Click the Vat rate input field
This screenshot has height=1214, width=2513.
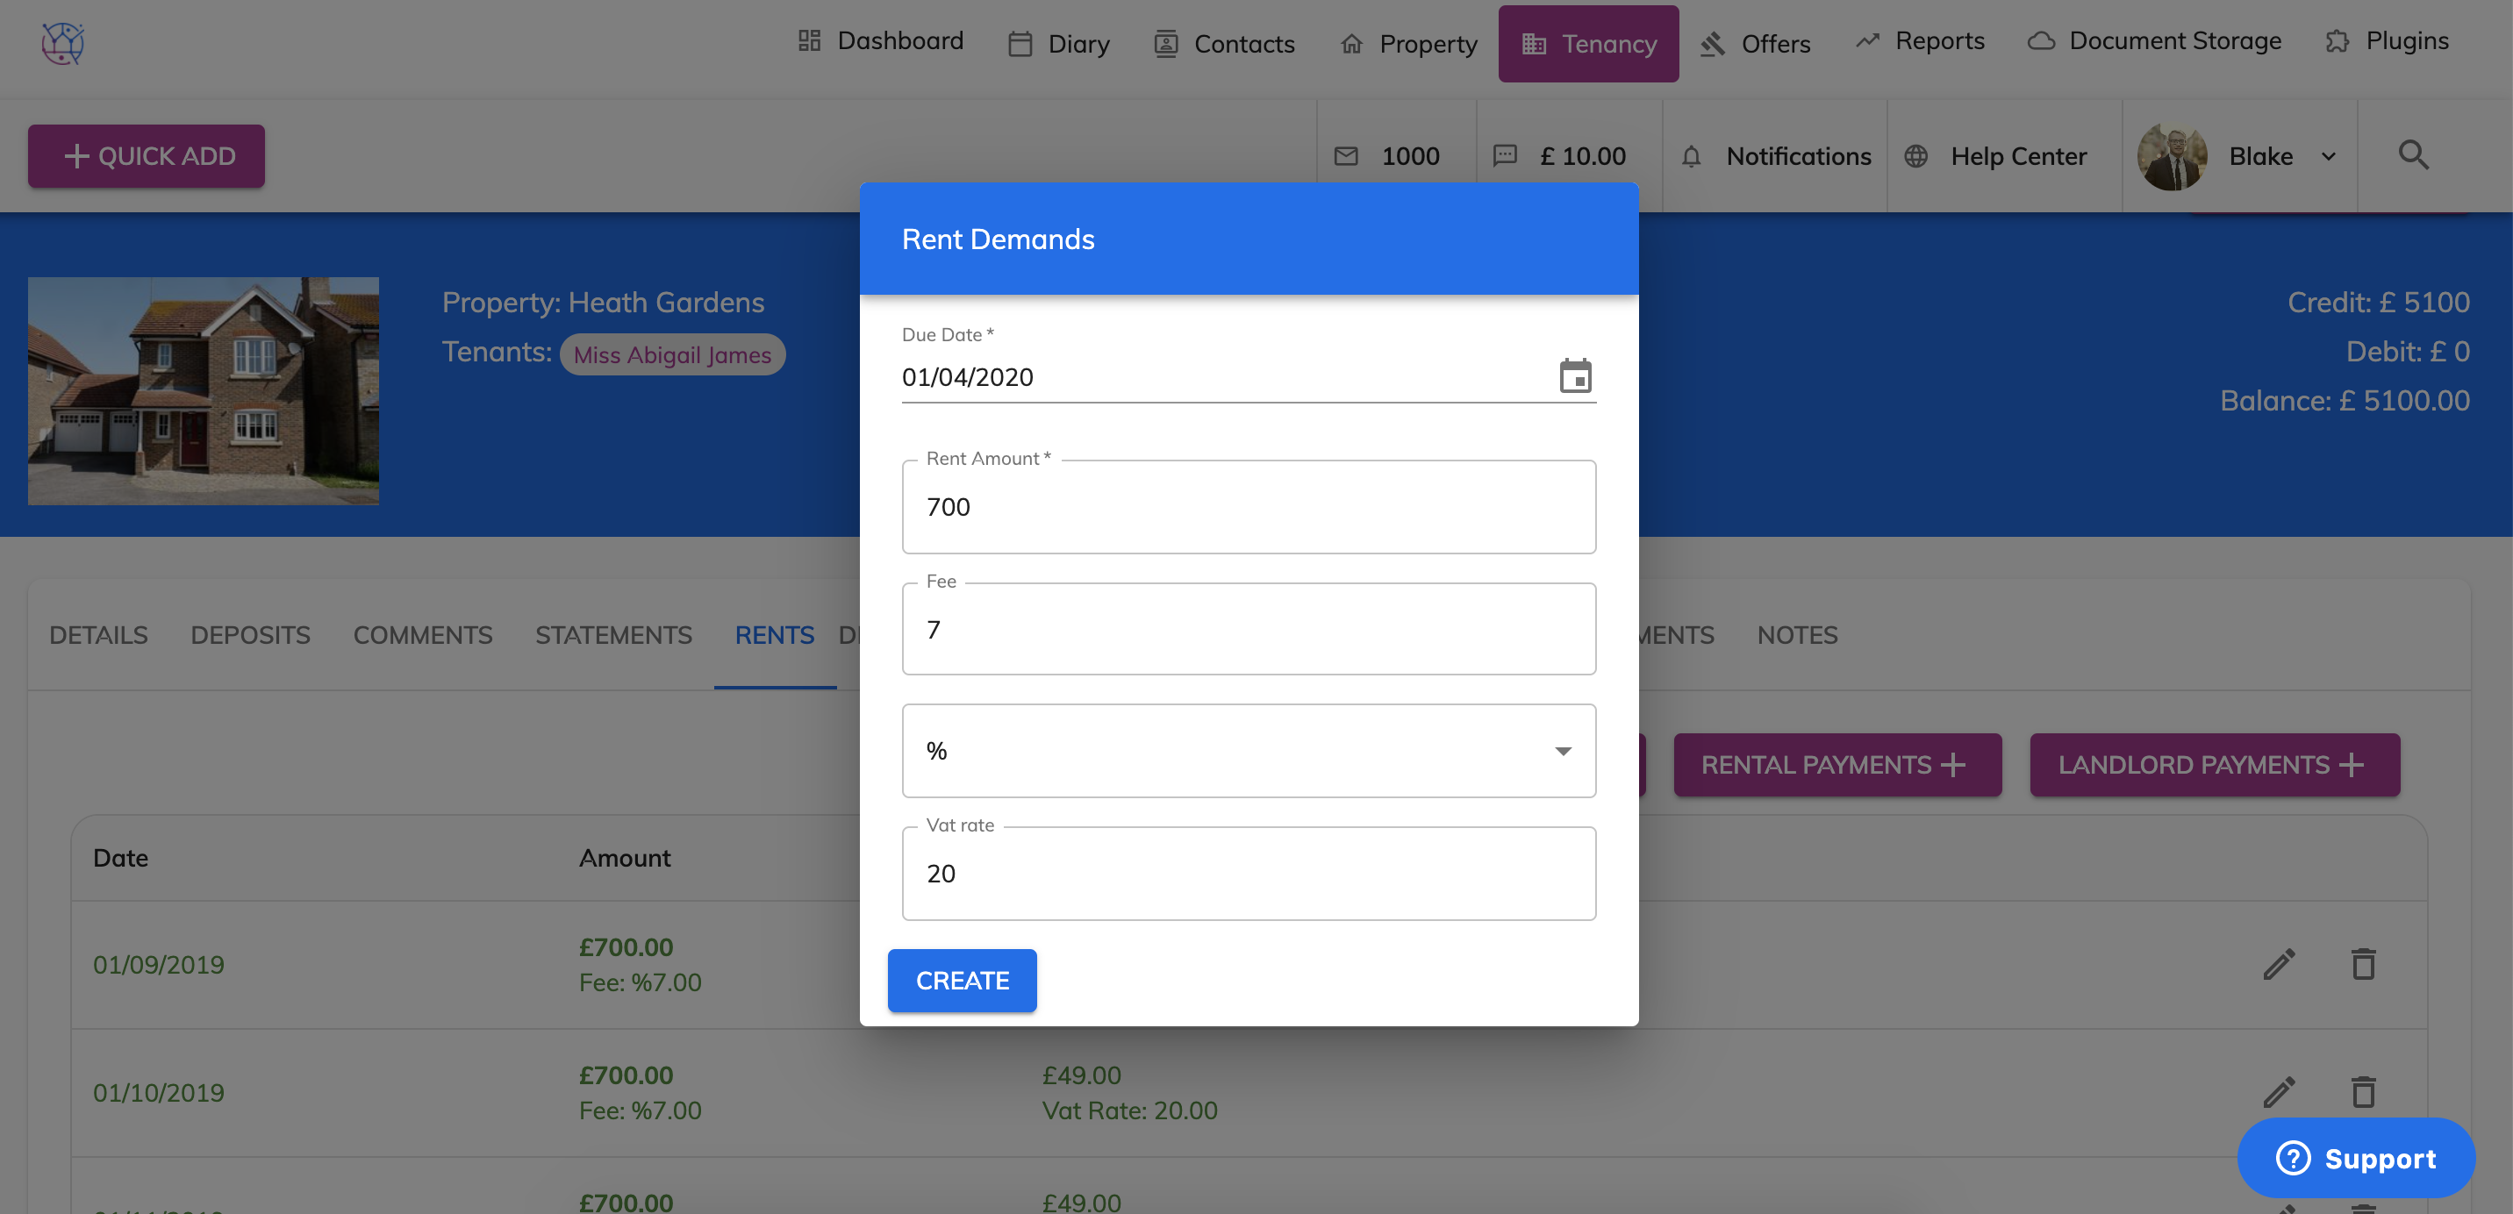pyautogui.click(x=1248, y=874)
